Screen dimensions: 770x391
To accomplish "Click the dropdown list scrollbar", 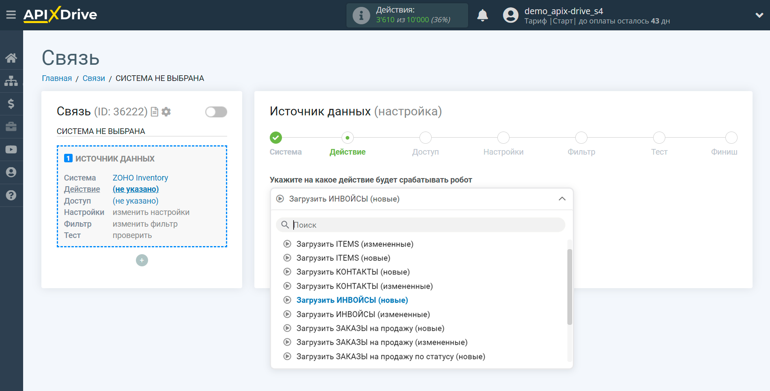I will [x=570, y=287].
